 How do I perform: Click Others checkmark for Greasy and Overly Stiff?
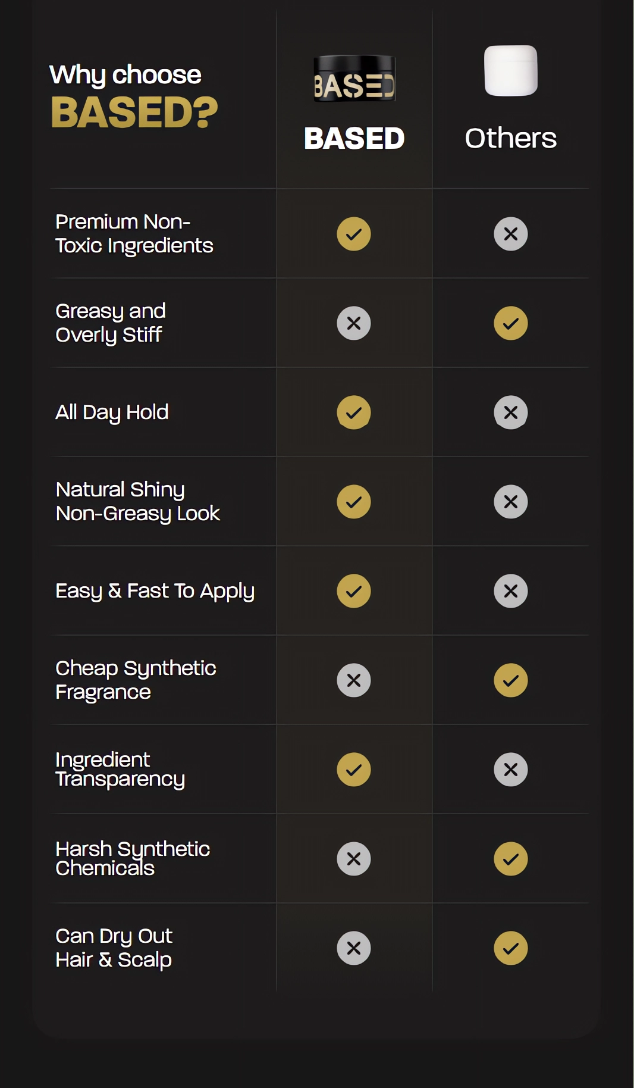pos(511,323)
